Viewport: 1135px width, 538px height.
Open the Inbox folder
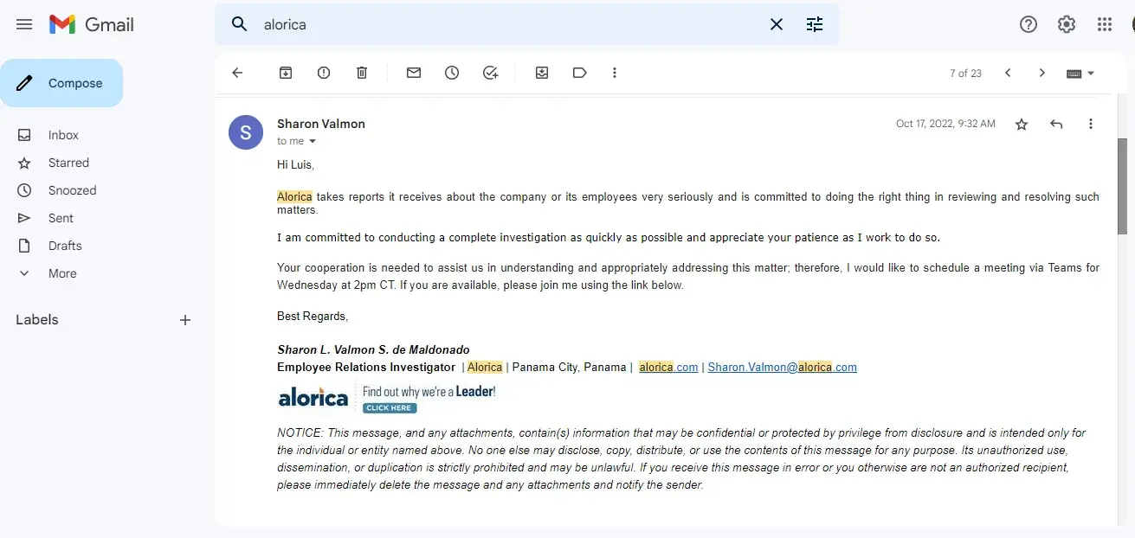point(63,135)
